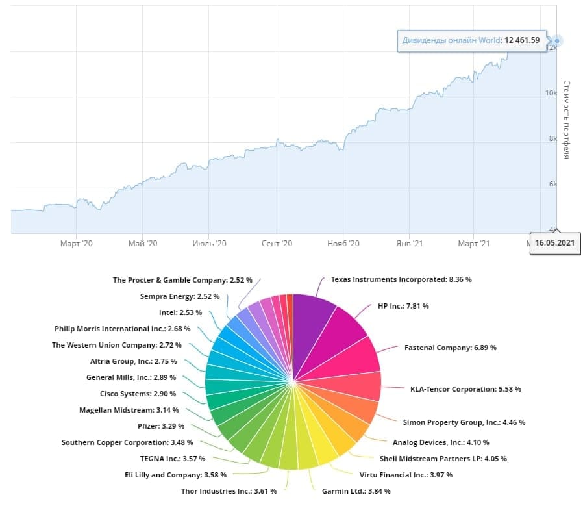Click the 'Июль '20' axis label
This screenshot has height=508, width=583.
pyautogui.click(x=209, y=244)
